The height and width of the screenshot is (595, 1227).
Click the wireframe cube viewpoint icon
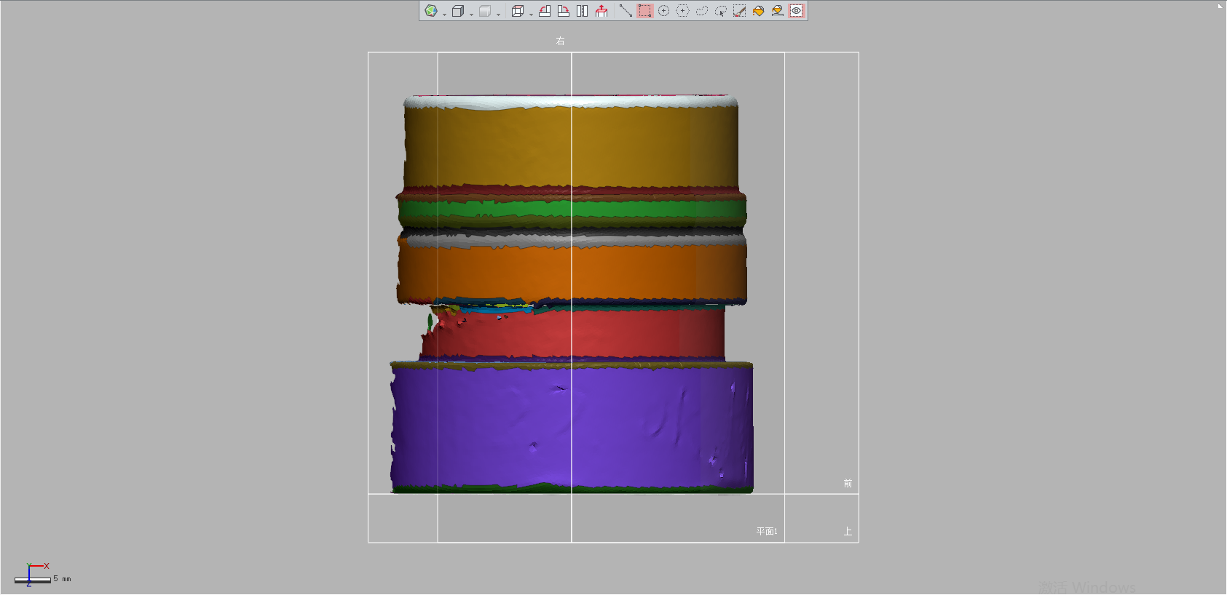pos(518,11)
